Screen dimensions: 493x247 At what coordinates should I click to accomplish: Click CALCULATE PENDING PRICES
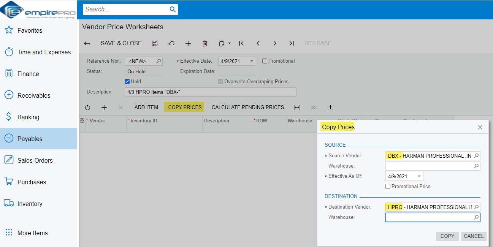pyautogui.click(x=248, y=107)
